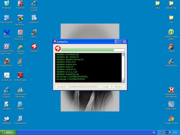Click the Annuleren button in ComboFix
This screenshot has height=135, width=180.
(61, 87)
